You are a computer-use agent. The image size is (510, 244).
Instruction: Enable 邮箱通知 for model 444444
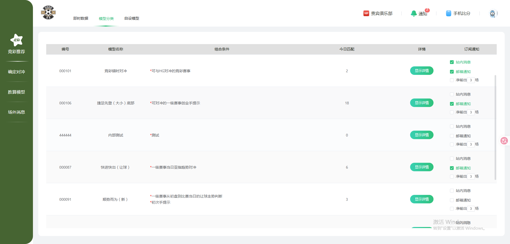pyautogui.click(x=452, y=136)
